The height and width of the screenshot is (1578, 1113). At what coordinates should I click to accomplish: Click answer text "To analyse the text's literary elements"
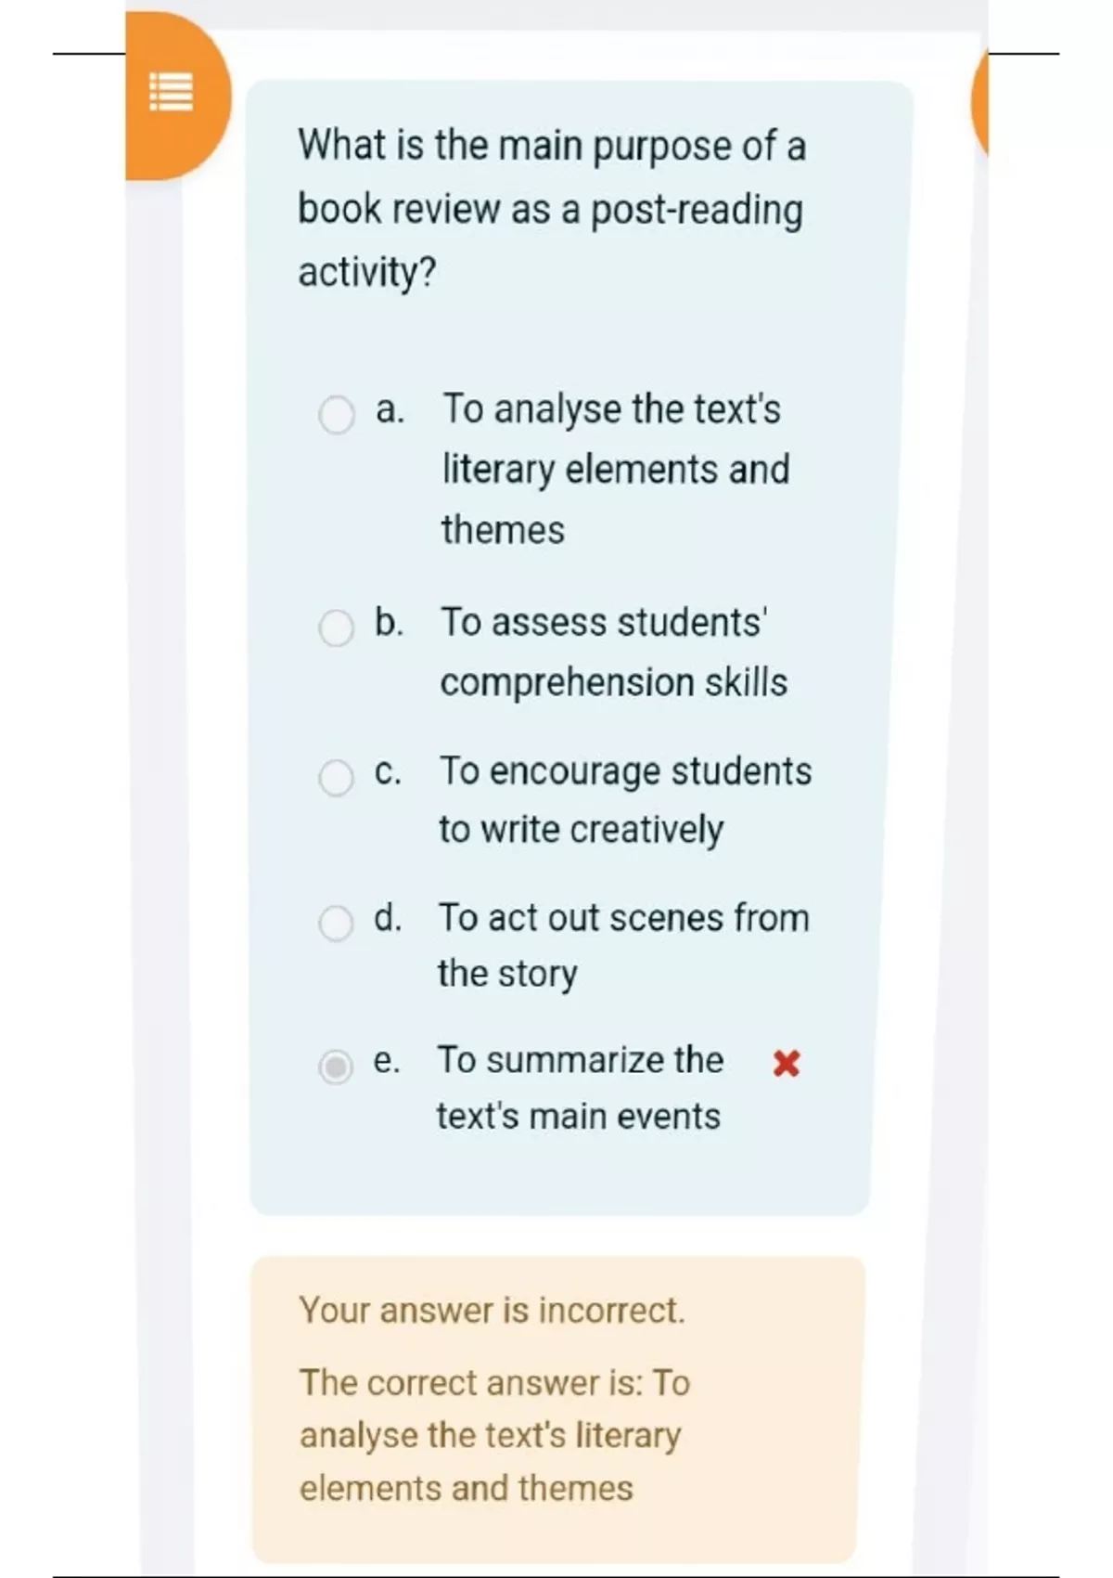pyautogui.click(x=615, y=469)
